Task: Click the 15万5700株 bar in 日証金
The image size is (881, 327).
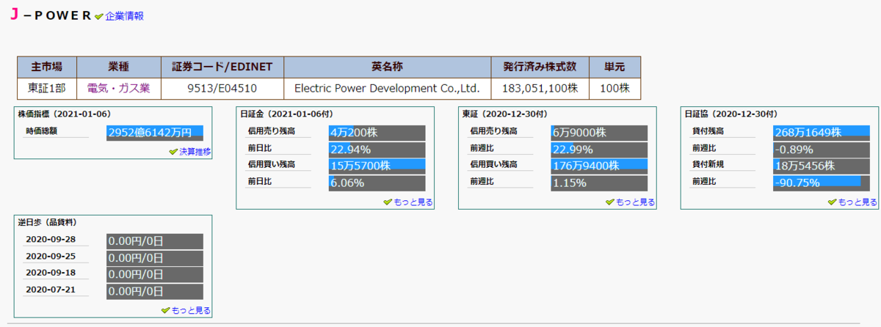Action: tap(377, 166)
